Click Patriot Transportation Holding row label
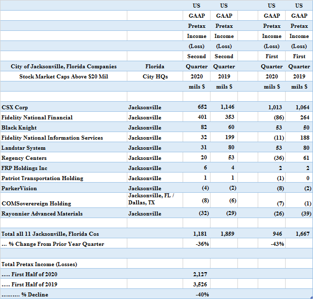This screenshot has height=299, width=313. tap(42, 178)
